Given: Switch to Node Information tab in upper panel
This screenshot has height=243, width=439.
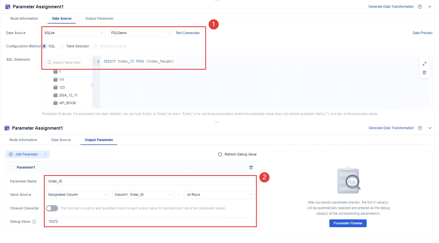Looking at the screenshot, I should click(x=24, y=19).
